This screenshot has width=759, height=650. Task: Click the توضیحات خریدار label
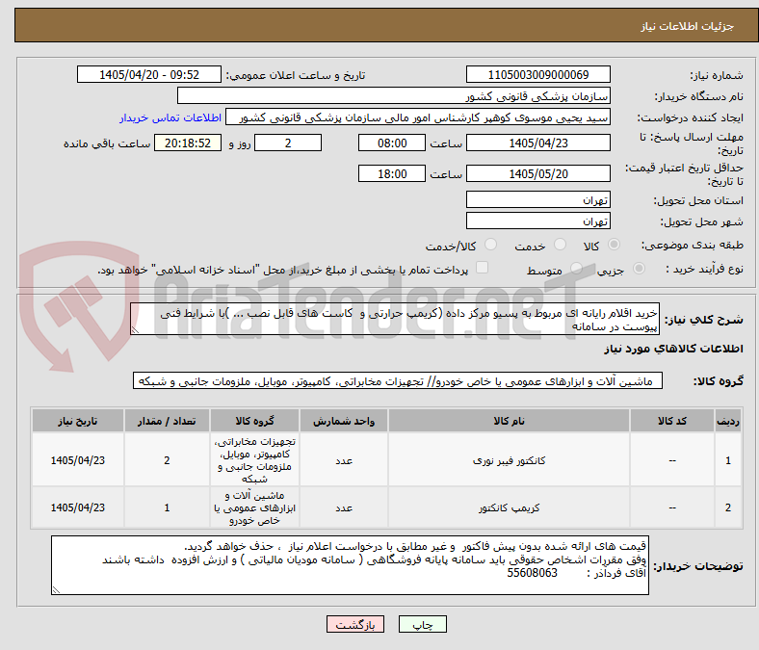pos(698,566)
